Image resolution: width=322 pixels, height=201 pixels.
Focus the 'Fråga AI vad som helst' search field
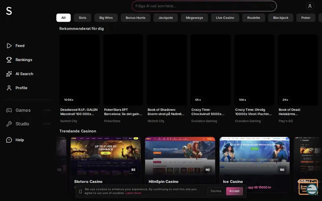click(x=204, y=6)
